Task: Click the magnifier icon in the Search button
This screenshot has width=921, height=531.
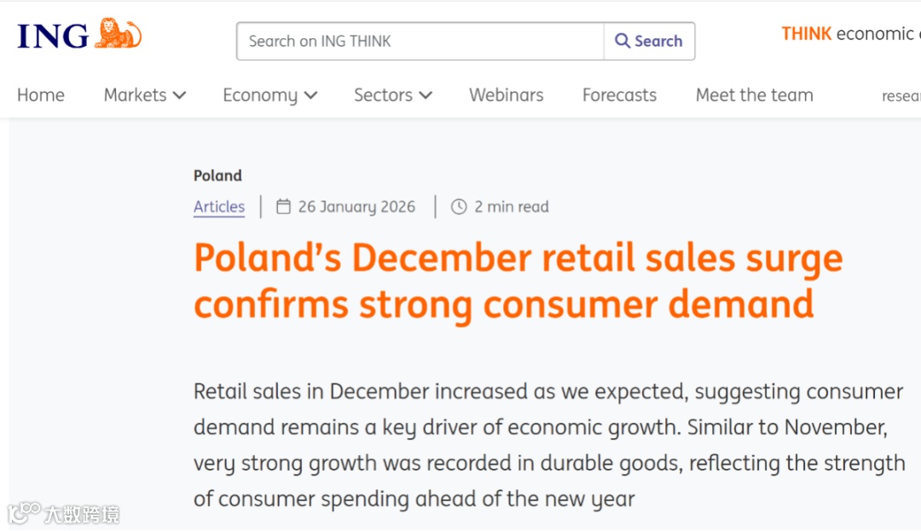Action: tap(623, 41)
